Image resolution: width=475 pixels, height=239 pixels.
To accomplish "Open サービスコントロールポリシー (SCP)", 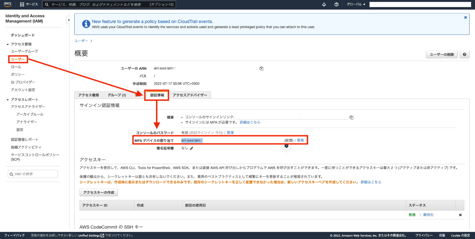I will click(x=35, y=157).
